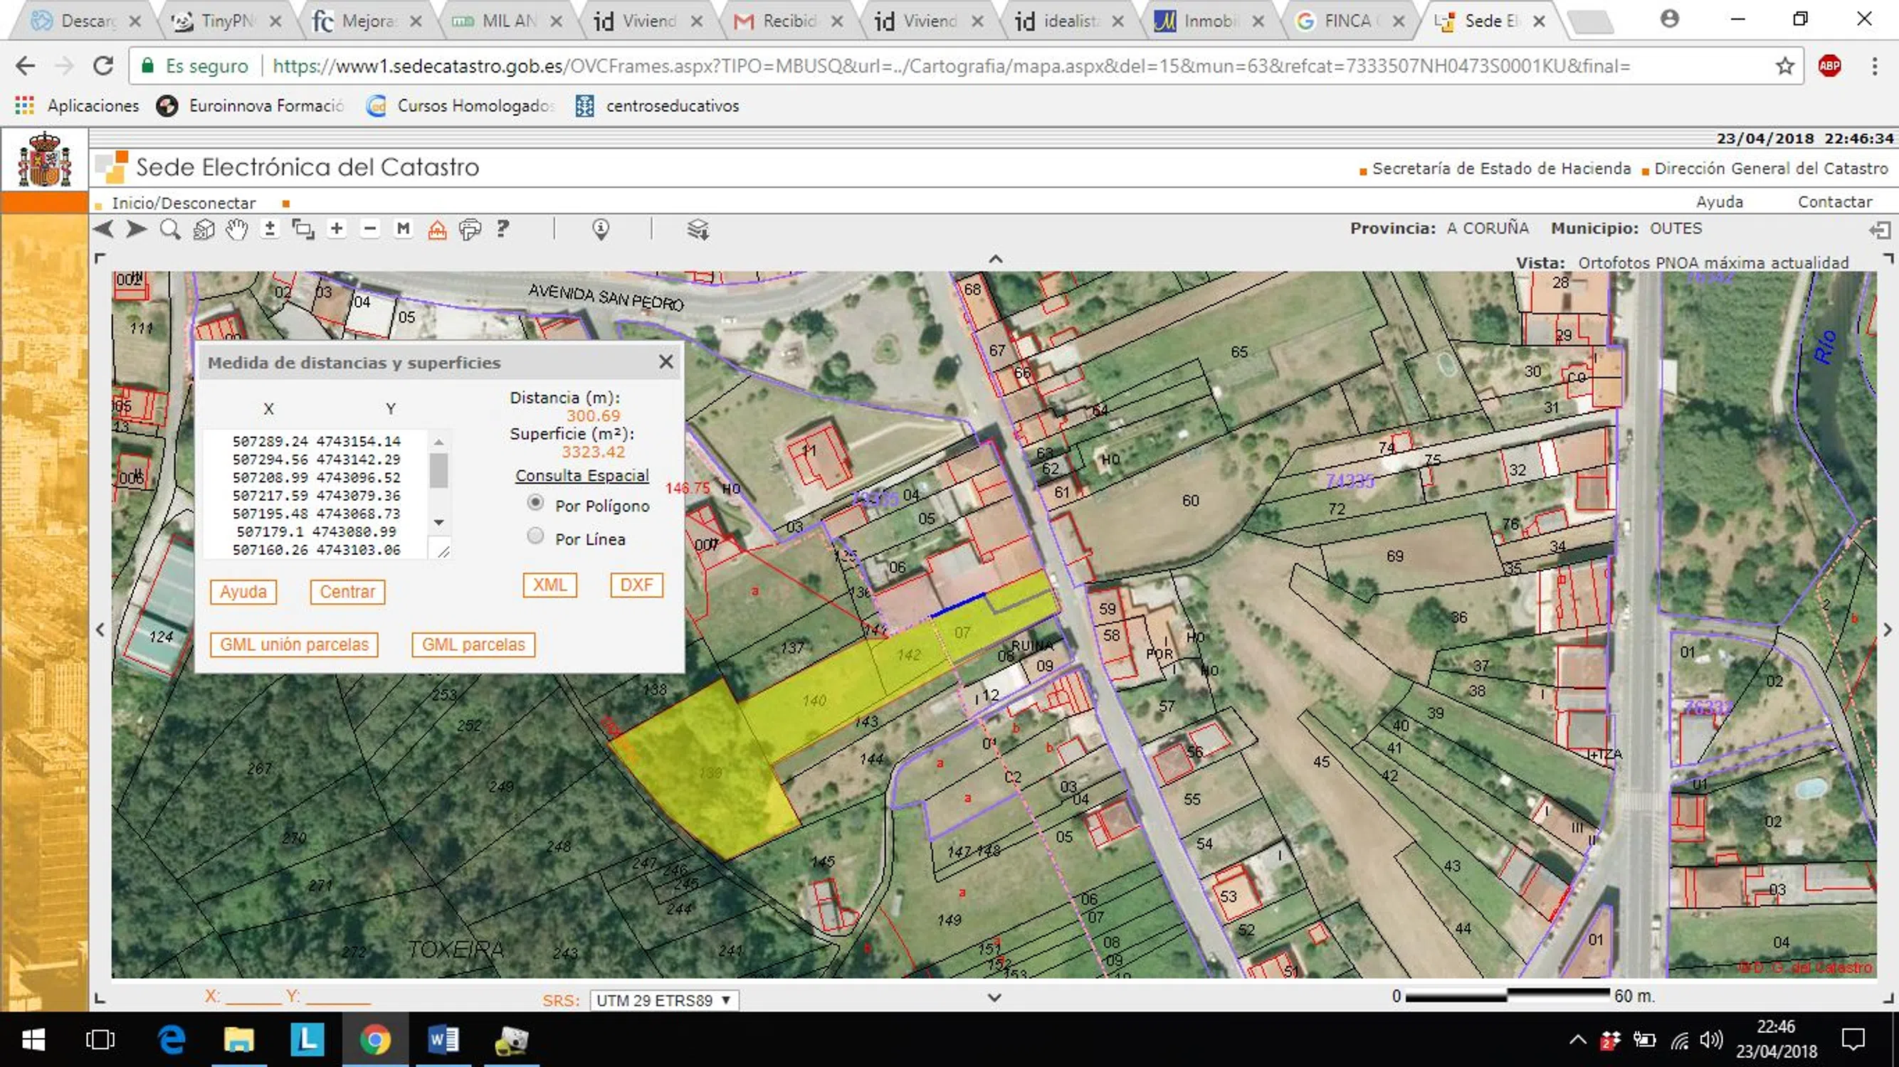Screen dimensions: 1899x1067
Task: Select Por Línea radio option
Action: 536,536
